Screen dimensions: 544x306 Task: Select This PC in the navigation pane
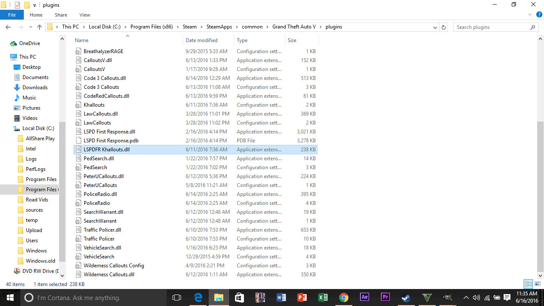[27, 57]
